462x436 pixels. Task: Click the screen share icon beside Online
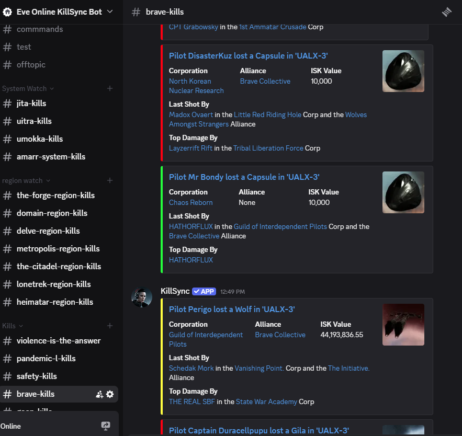[x=106, y=426]
